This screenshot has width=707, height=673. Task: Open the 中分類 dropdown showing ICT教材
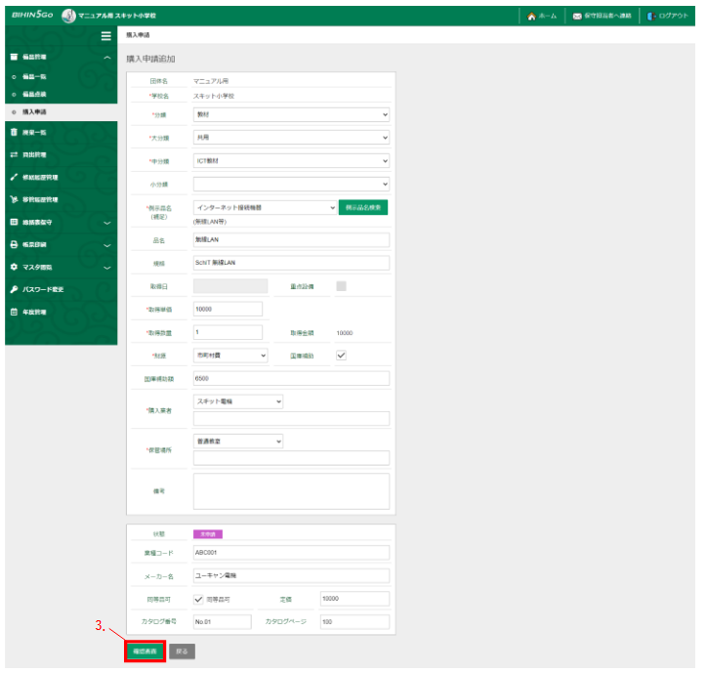tap(291, 161)
